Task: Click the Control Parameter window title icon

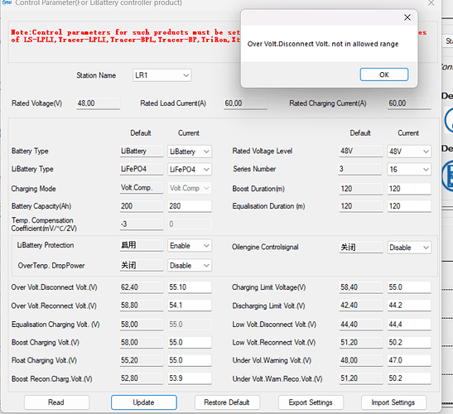Action: click(x=7, y=2)
